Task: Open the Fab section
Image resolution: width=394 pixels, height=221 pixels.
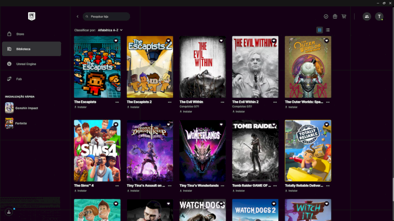Action: point(32,79)
